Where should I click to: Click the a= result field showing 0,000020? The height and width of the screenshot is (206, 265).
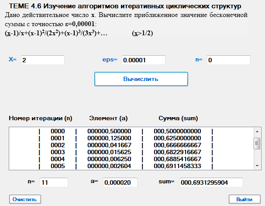tap(120, 182)
